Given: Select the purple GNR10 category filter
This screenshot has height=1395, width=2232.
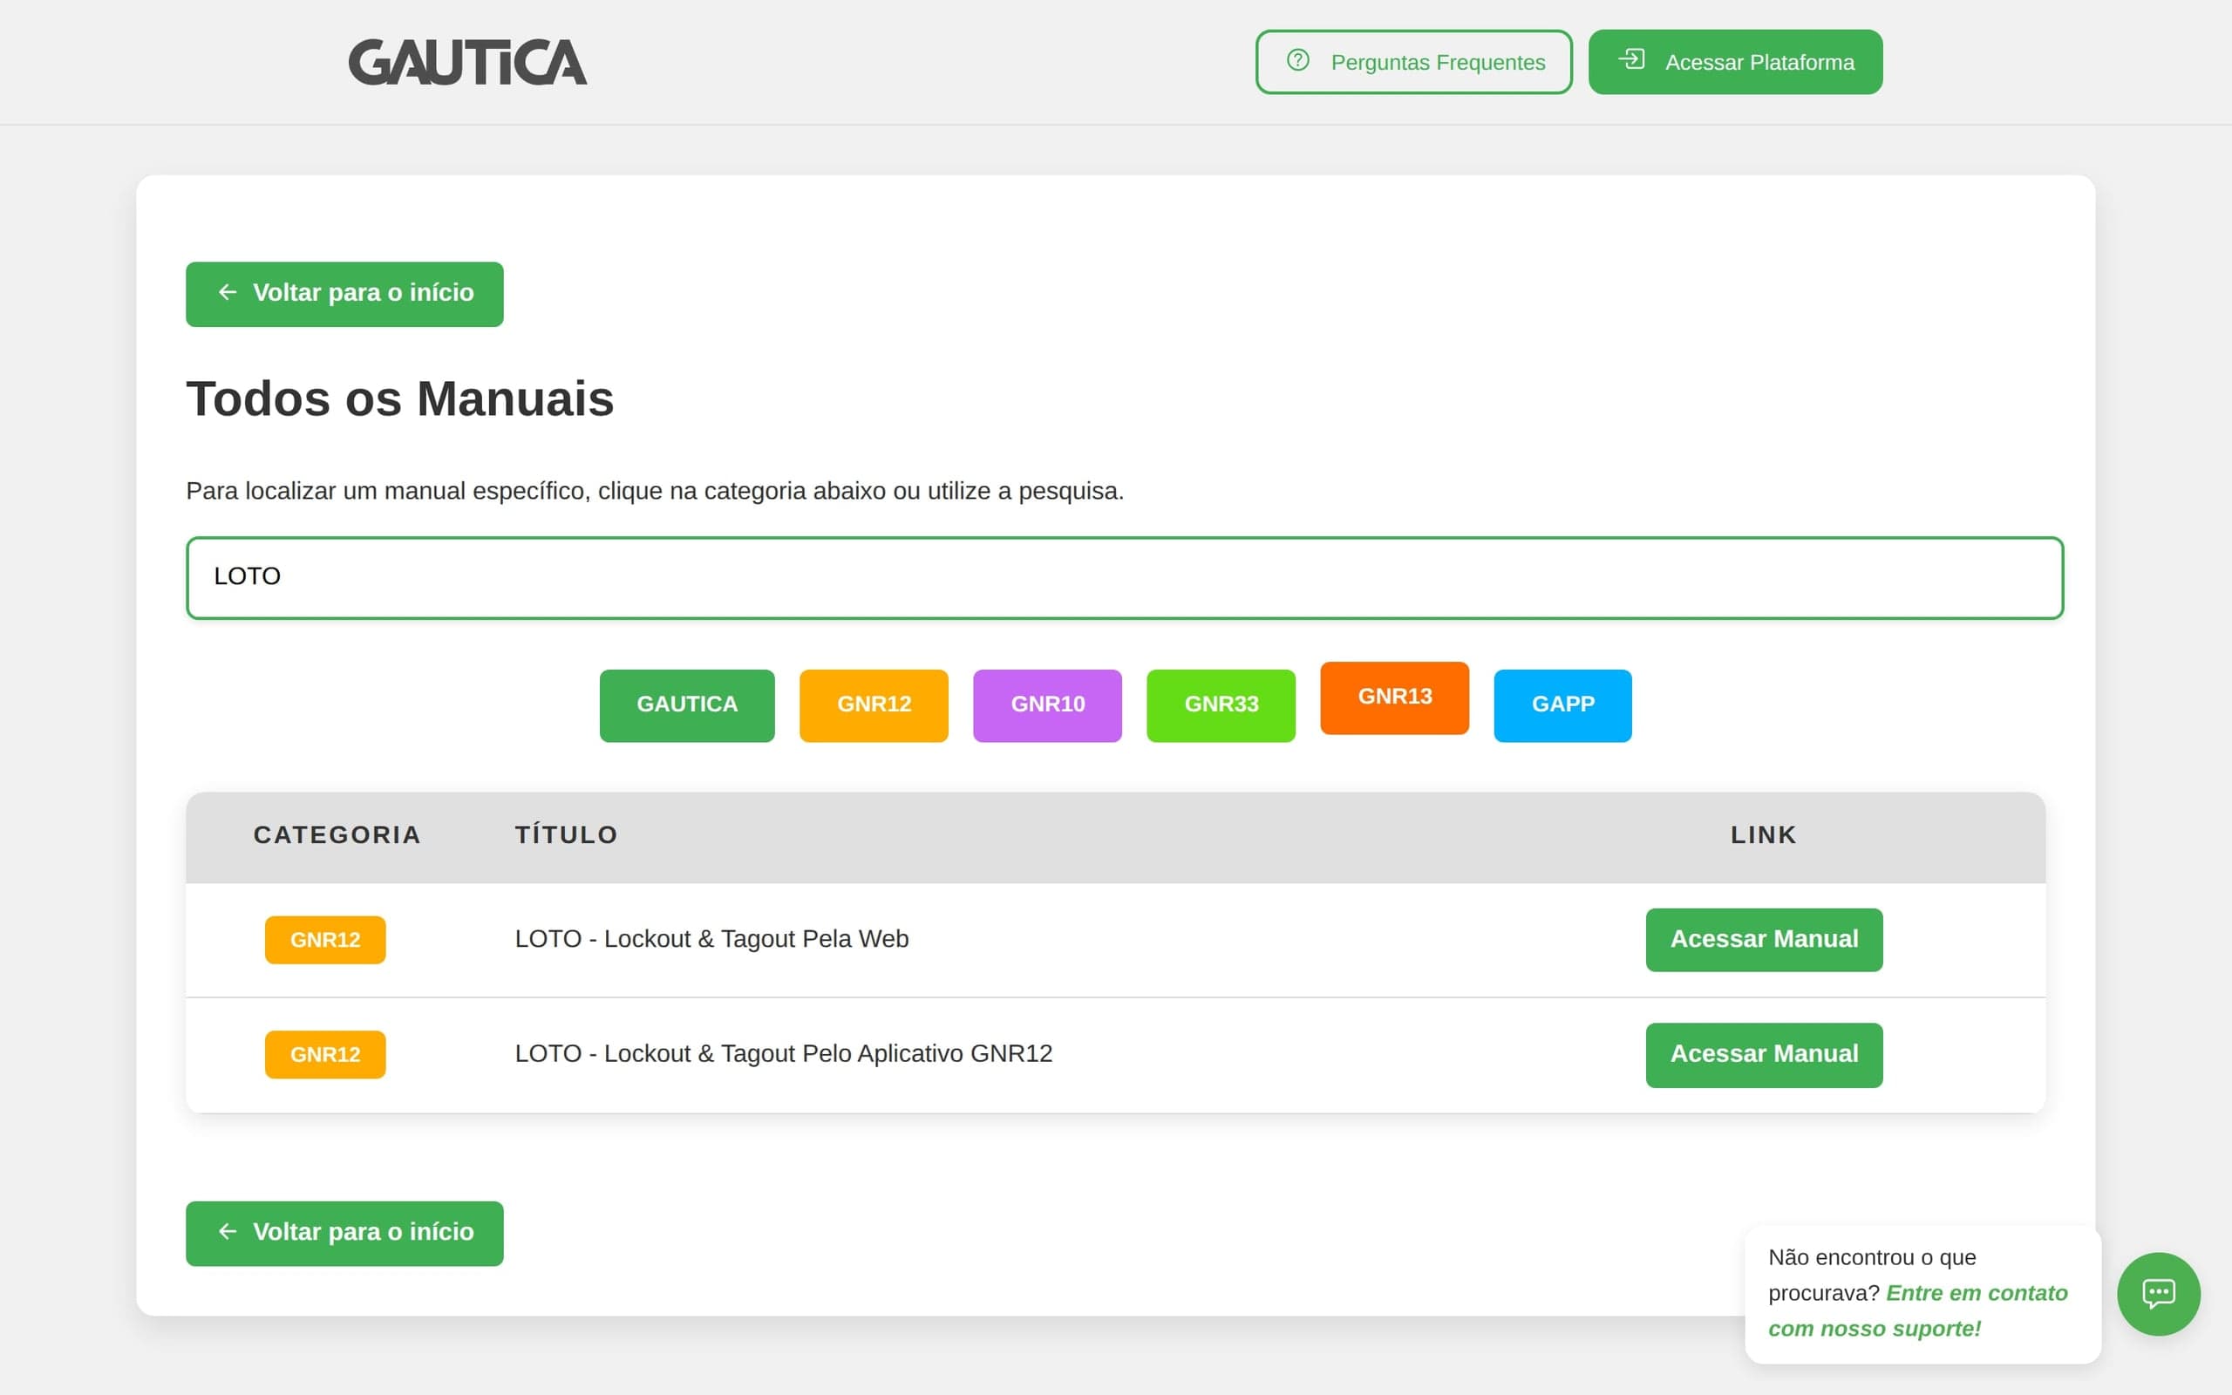Looking at the screenshot, I should [1047, 704].
